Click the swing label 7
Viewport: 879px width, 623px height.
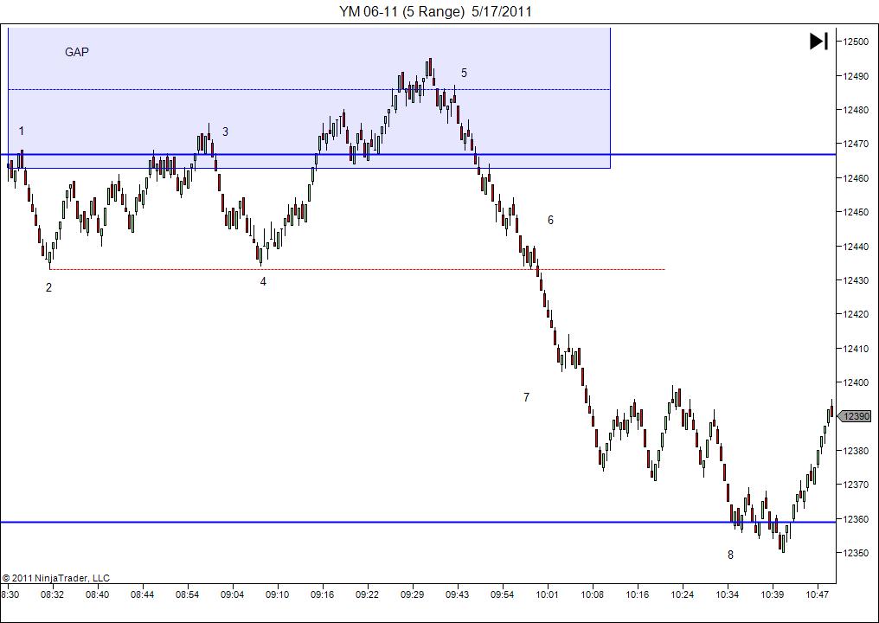pos(526,397)
